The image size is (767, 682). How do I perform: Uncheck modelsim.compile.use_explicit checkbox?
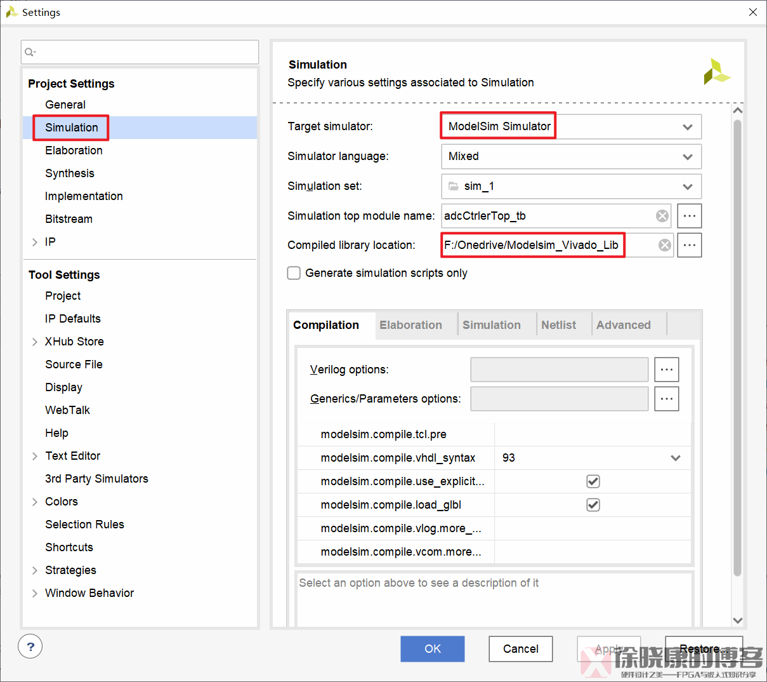(593, 481)
